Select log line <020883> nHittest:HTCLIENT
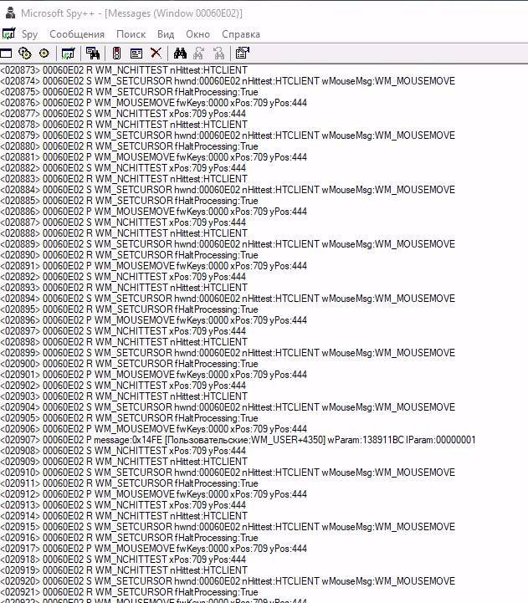Viewport: 528px width, 603px height. [x=124, y=179]
